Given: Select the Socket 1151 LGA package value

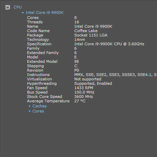Looking at the screenshot, I should pos(91,35).
